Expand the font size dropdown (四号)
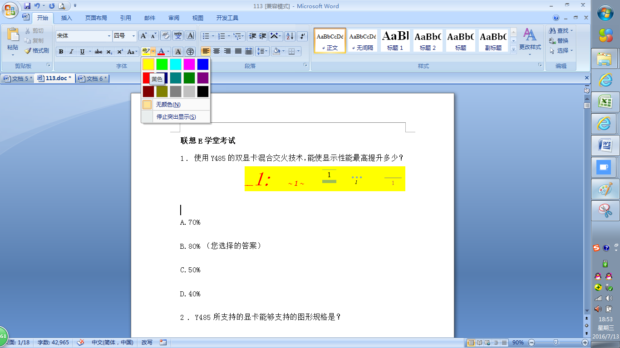Screen dimensions: 620x348 [133, 36]
